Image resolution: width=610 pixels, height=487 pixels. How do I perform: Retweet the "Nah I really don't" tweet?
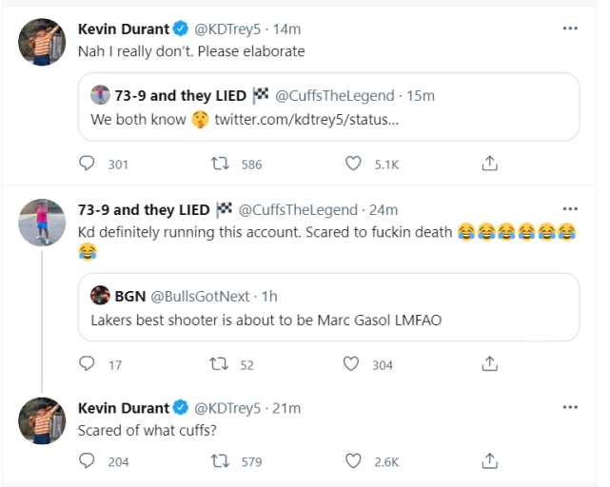point(219,164)
